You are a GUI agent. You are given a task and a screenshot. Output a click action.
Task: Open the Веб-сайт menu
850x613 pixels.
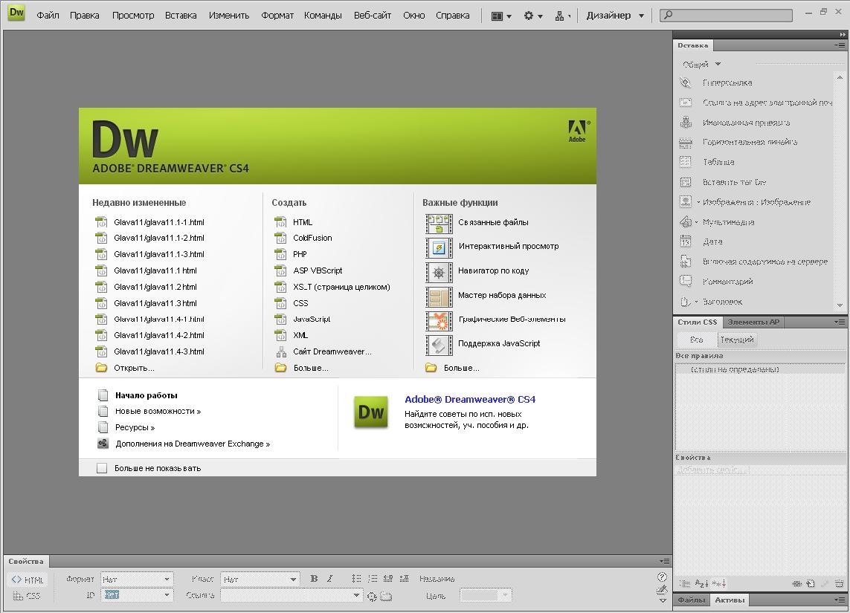[x=373, y=15]
